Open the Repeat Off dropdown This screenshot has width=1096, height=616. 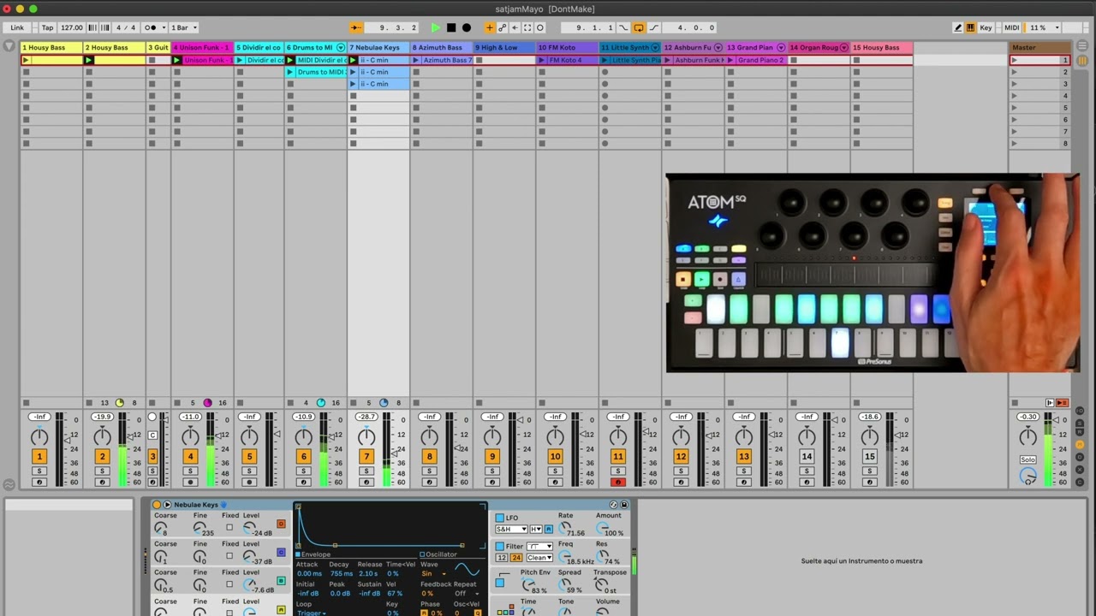(466, 593)
